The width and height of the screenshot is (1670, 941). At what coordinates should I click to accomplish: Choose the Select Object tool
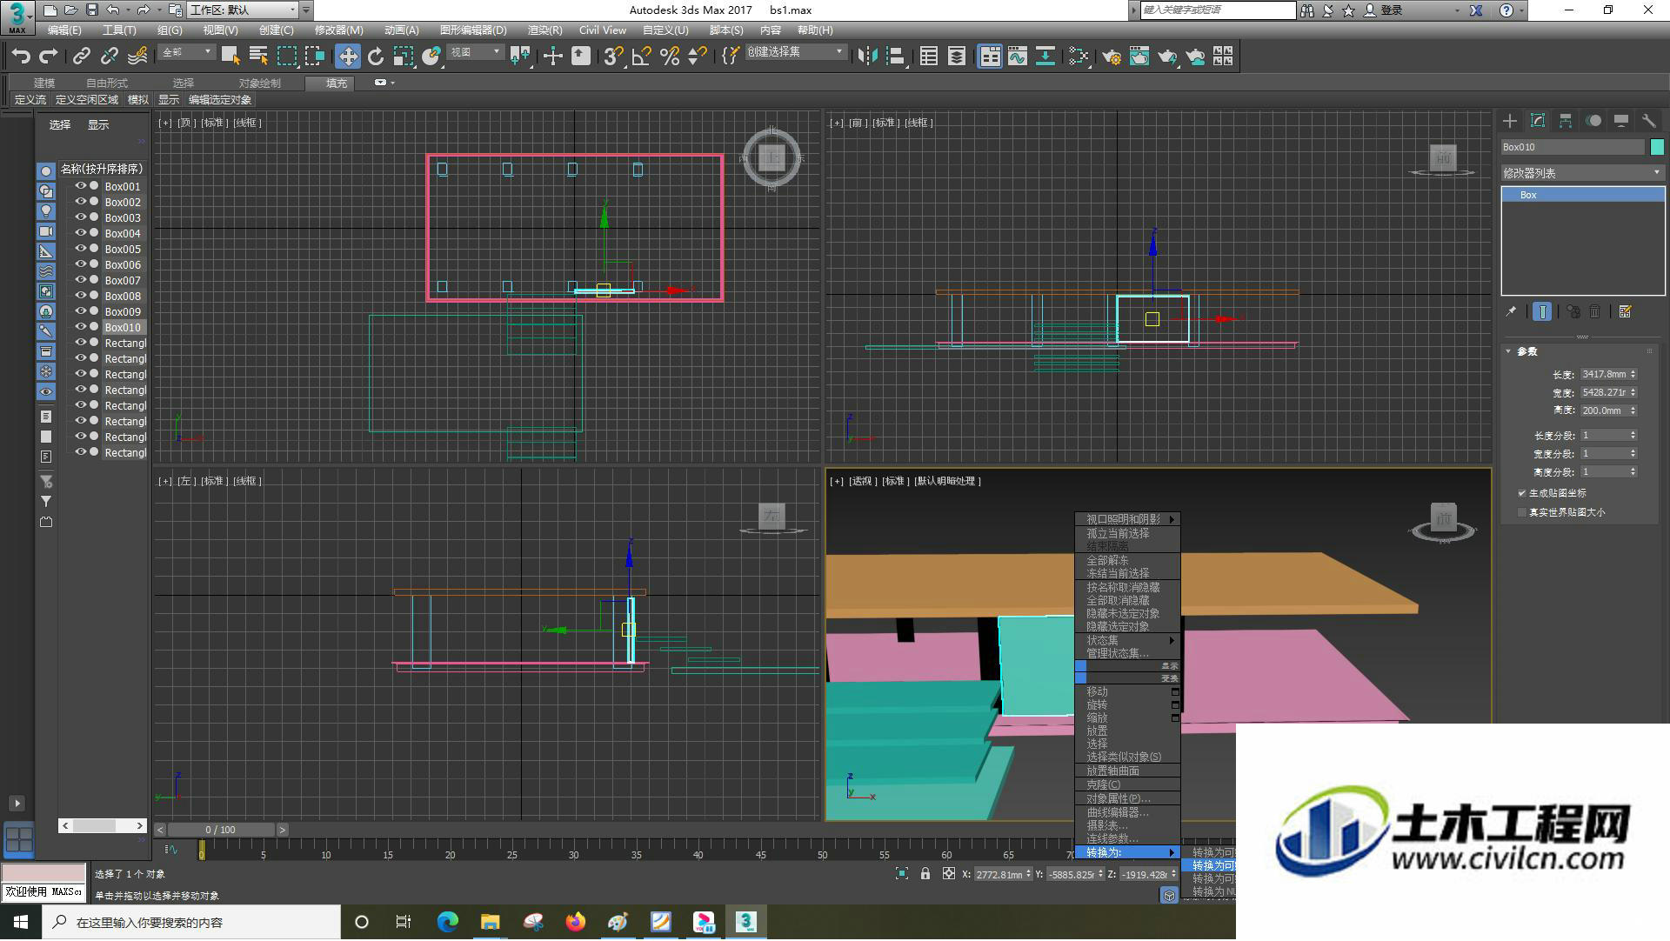click(x=230, y=57)
